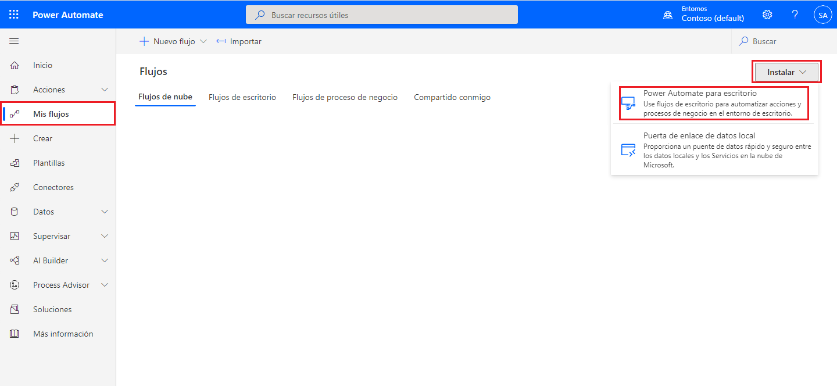Select Power Automate para escritorio option

(x=714, y=103)
